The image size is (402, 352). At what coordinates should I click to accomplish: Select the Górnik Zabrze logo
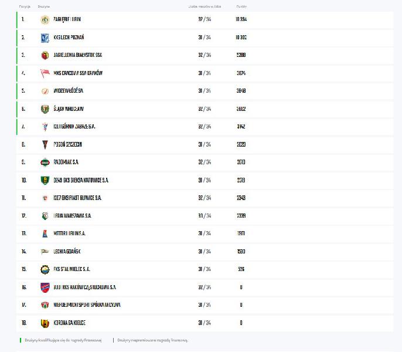click(x=45, y=127)
